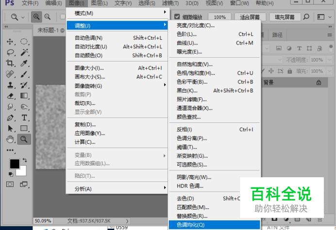Click the black foreground color swatch
The image size is (336, 230).
(x=15, y=164)
